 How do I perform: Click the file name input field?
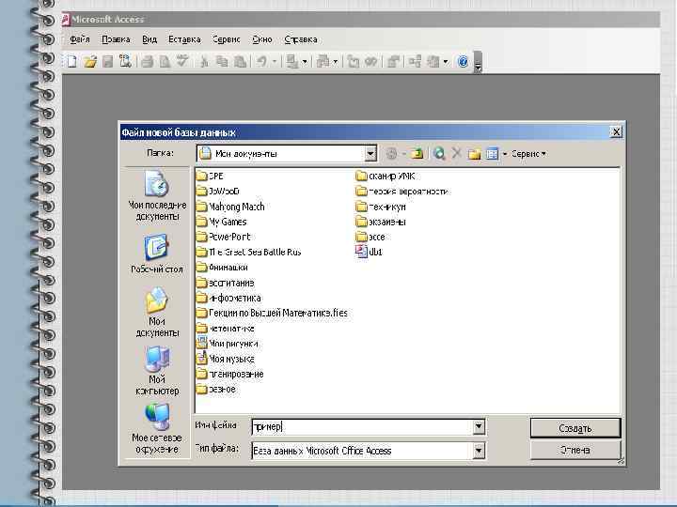(x=362, y=427)
